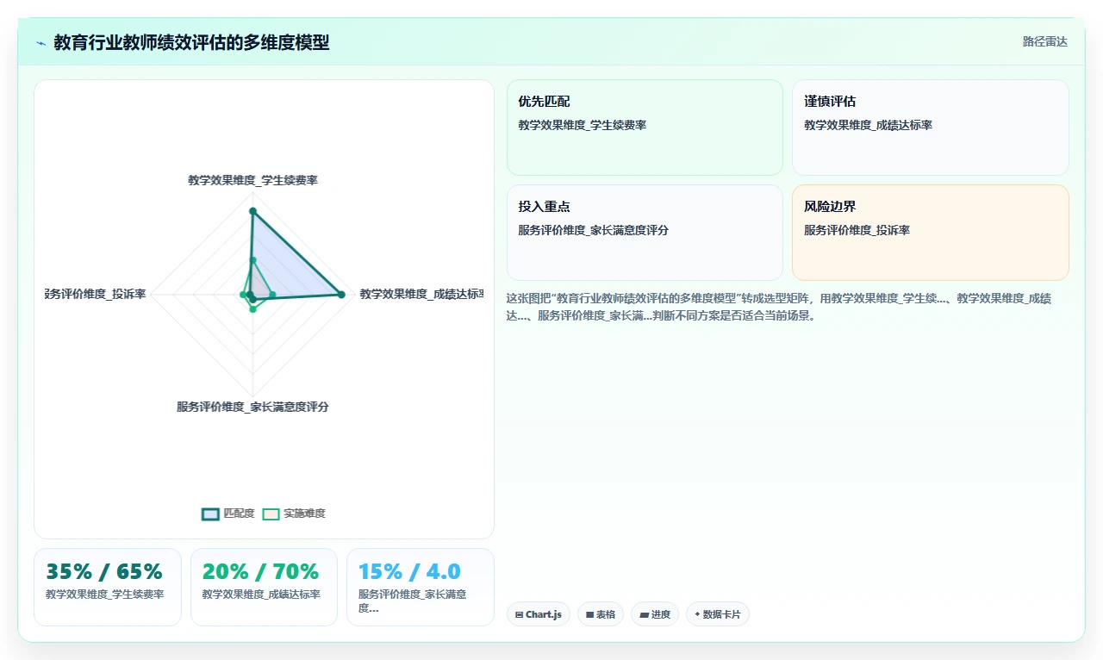Click the caption under 15% / 4.0 stat
1103x660 pixels.
[x=413, y=601]
